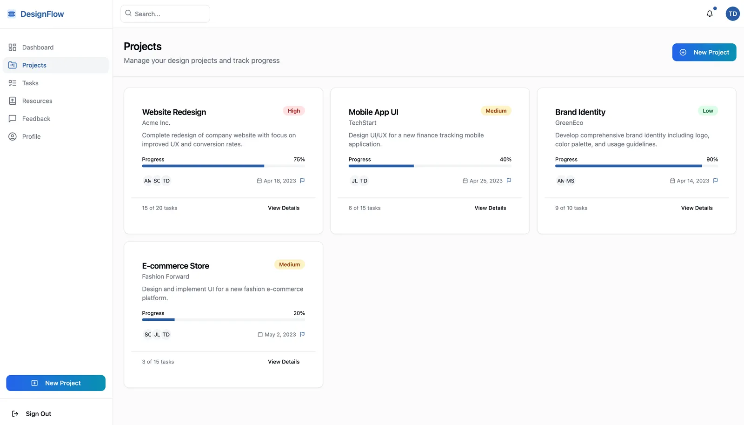The width and height of the screenshot is (744, 425).
Task: Click the Low priority badge
Action: click(x=708, y=111)
